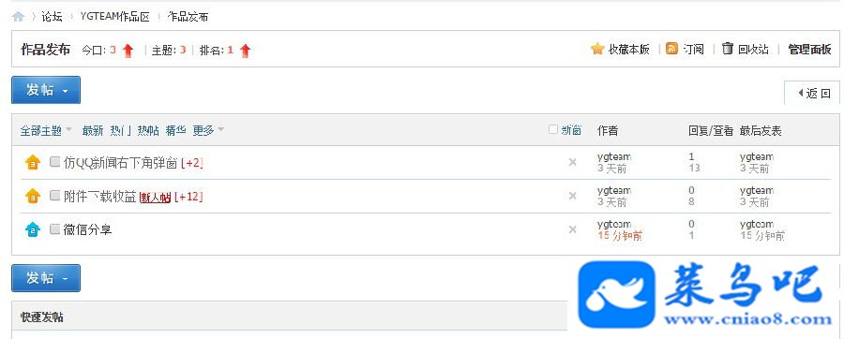Screen dimensions: 844x339
Task: Enable the 新窗 checkbox
Action: [552, 129]
